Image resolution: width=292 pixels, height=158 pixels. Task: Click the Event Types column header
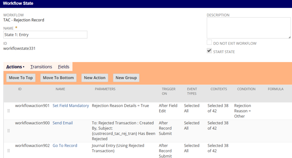pyautogui.click(x=192, y=91)
